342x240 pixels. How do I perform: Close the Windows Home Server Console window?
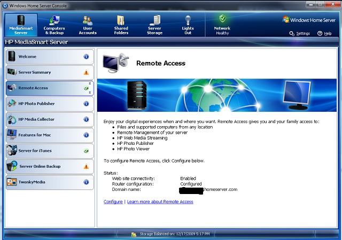332,4
